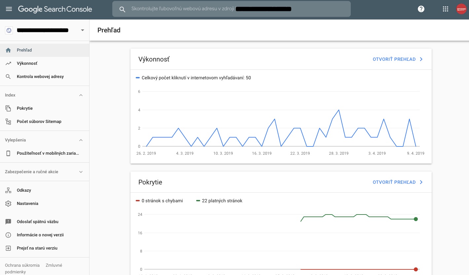Click the 26. 2. 2019 date label

pos(146,153)
